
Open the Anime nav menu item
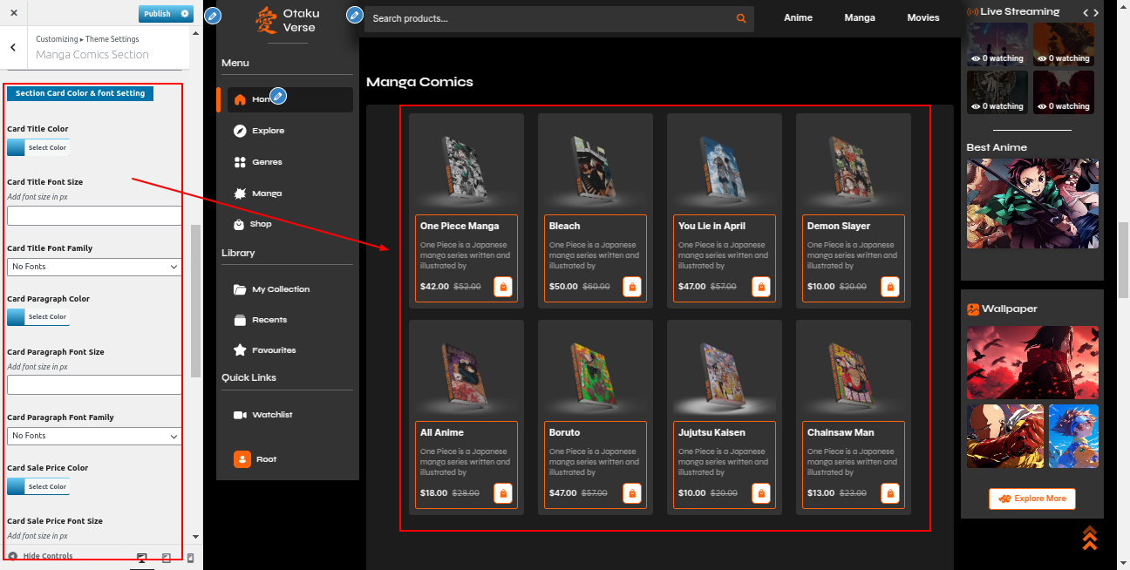pyautogui.click(x=798, y=17)
